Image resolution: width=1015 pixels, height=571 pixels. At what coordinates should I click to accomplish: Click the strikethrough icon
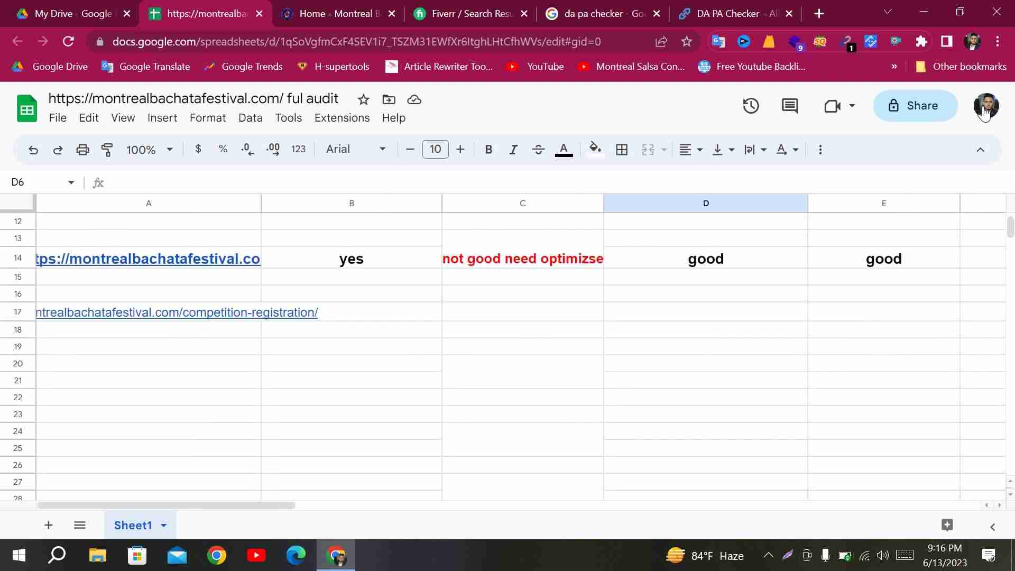[538, 150]
